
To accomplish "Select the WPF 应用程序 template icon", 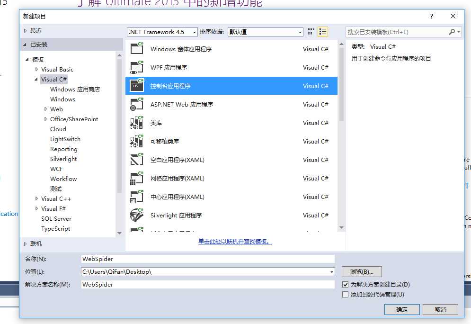I will coord(137,67).
